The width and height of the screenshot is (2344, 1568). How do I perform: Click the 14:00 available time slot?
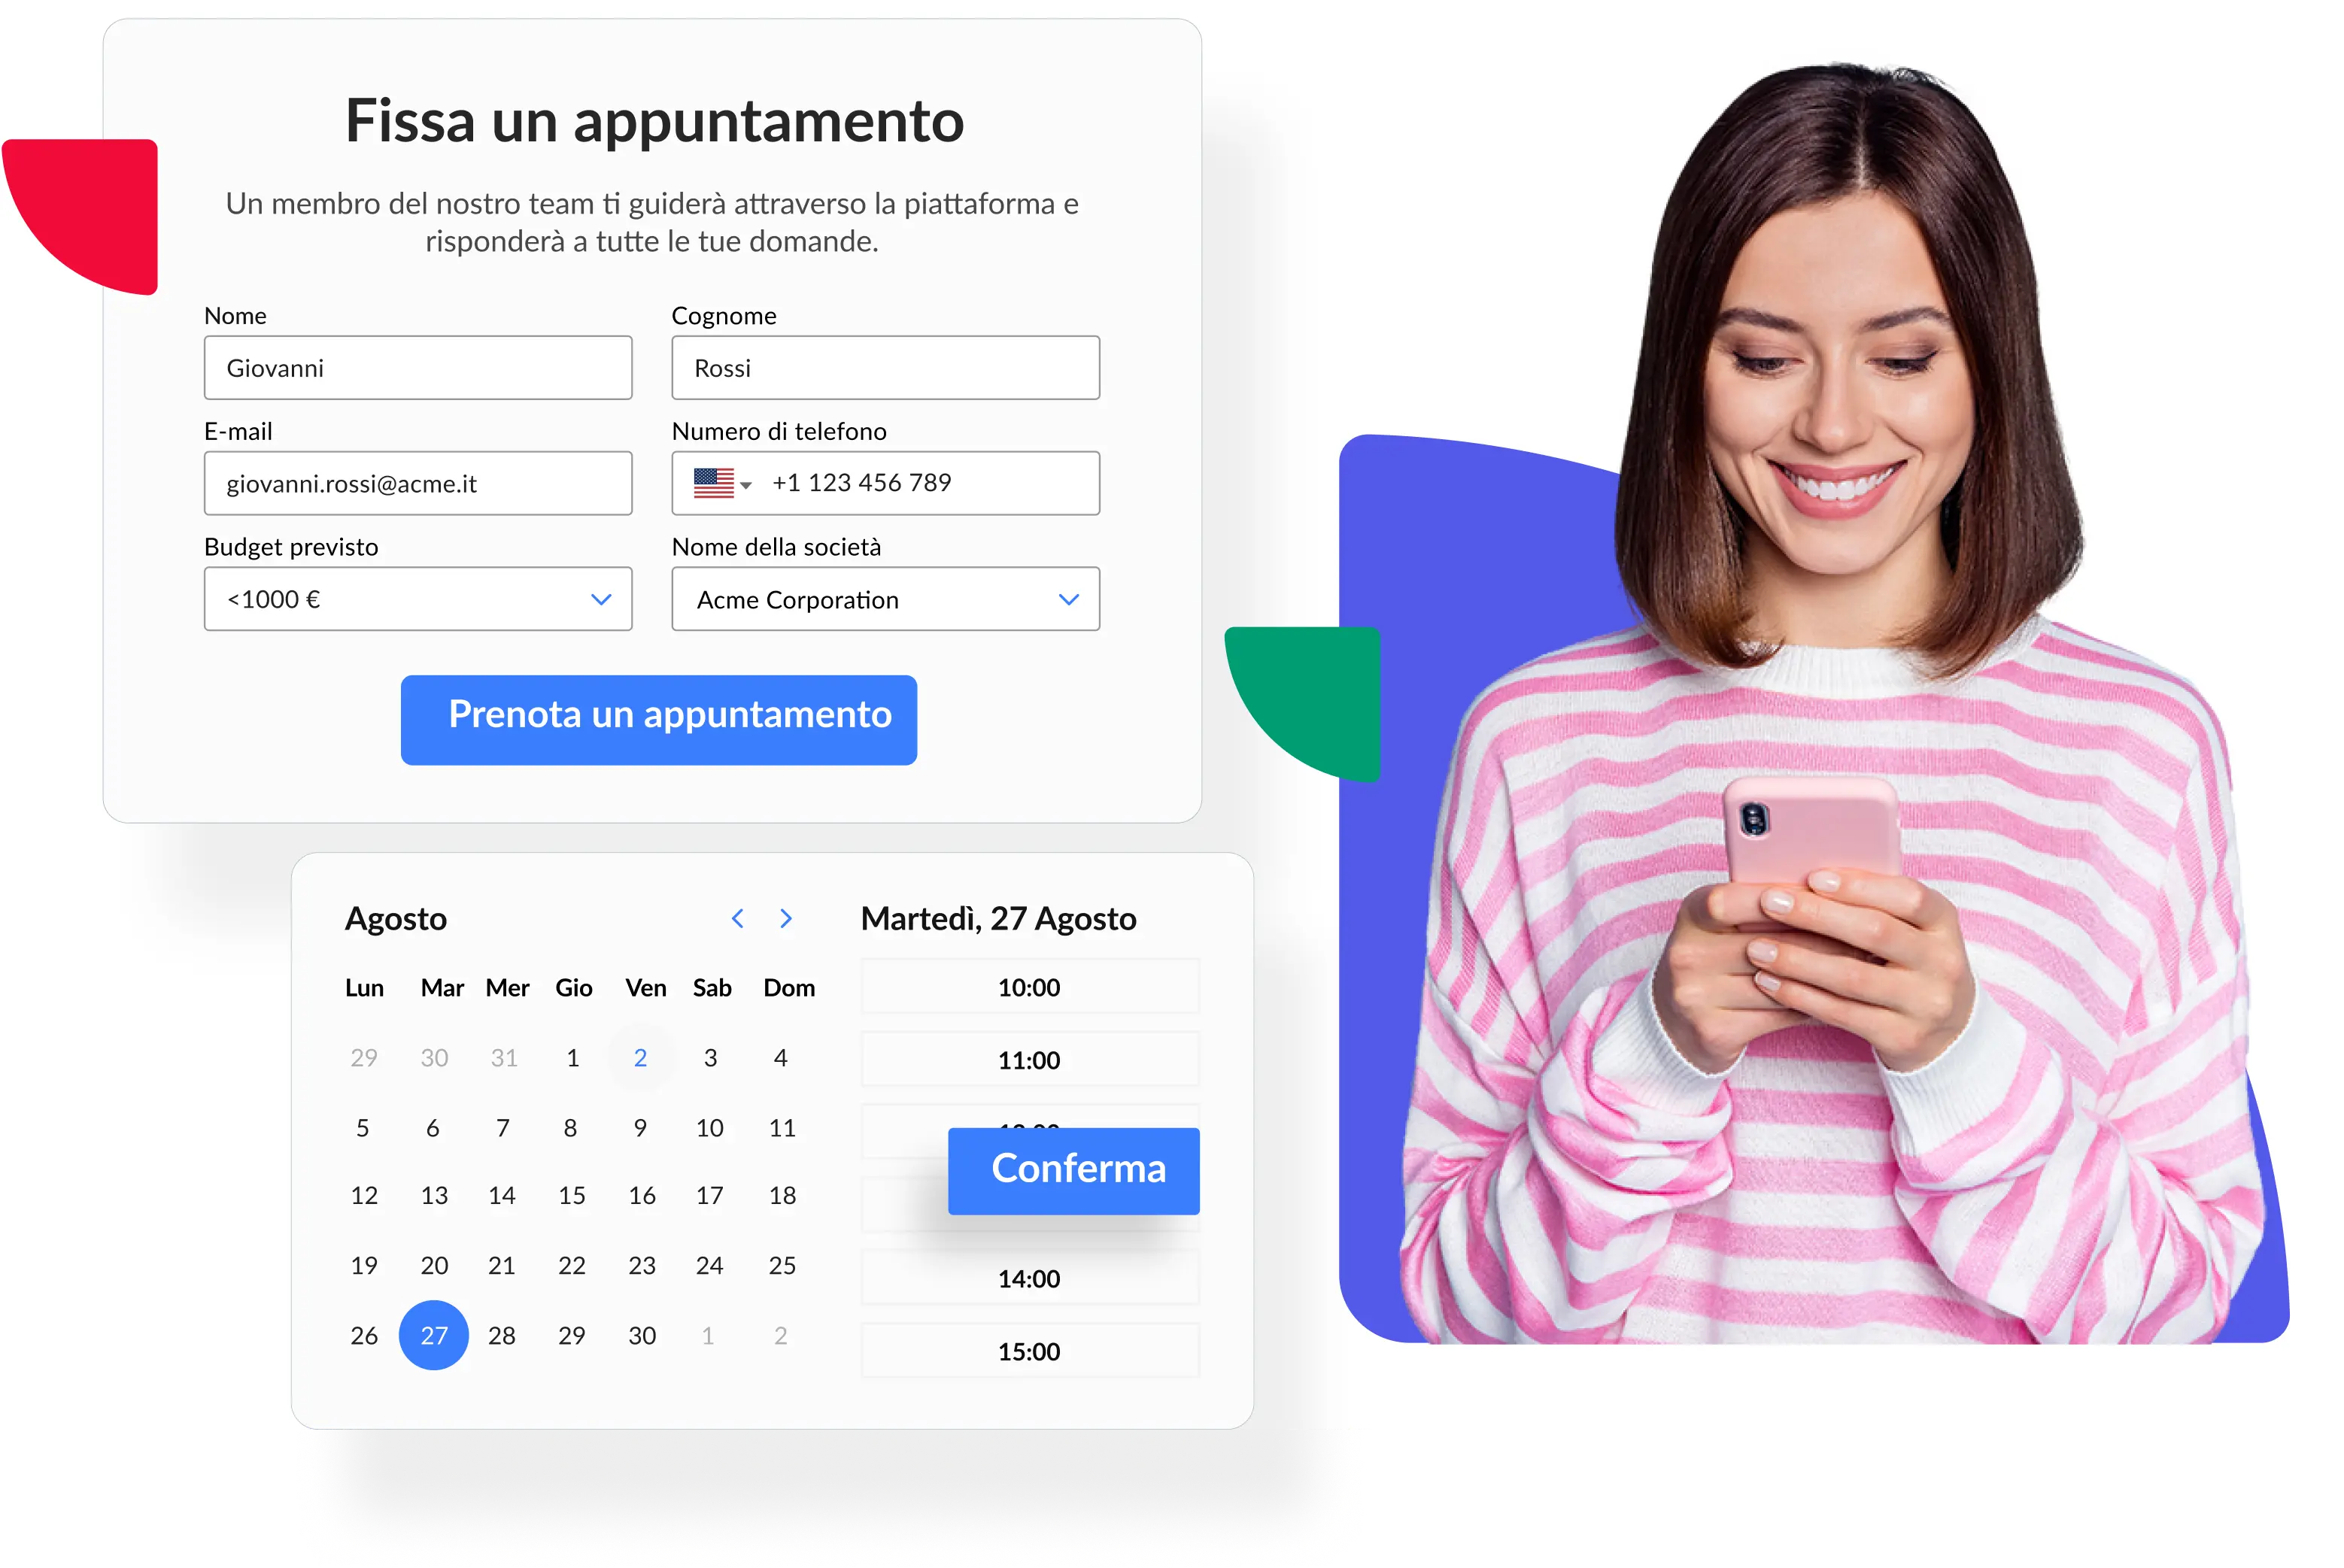[x=1029, y=1275]
